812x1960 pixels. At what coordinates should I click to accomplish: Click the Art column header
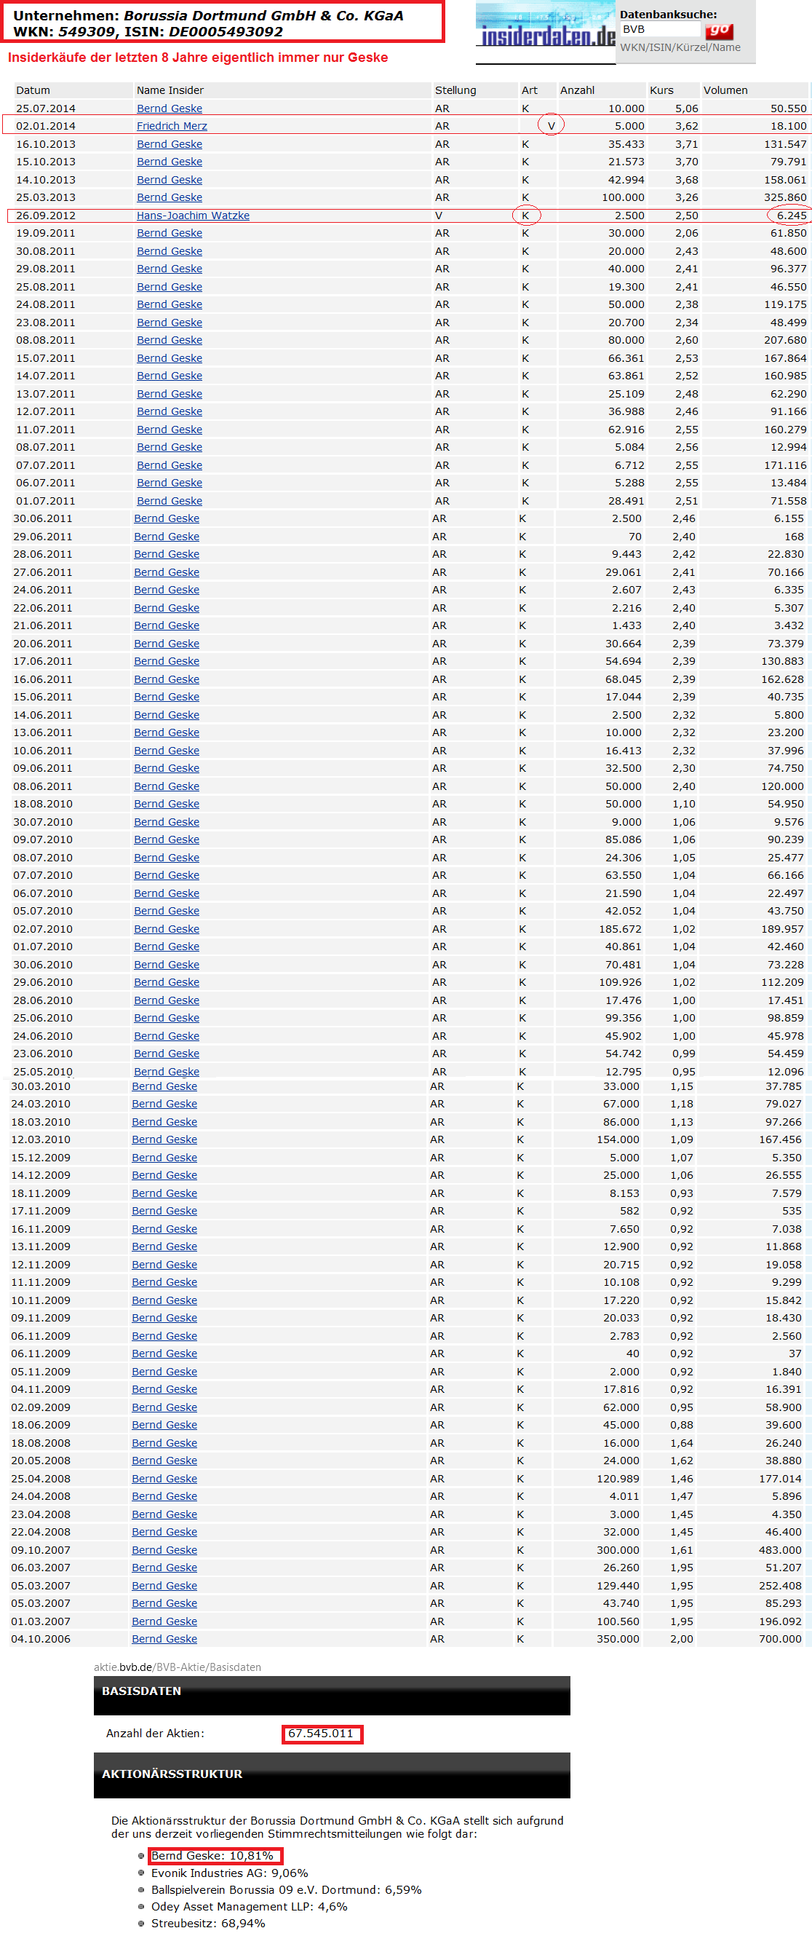pyautogui.click(x=529, y=90)
